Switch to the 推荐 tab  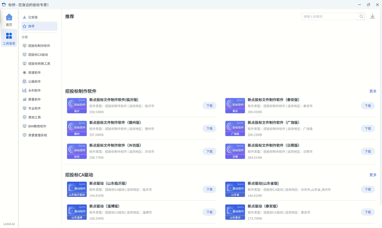[31, 26]
